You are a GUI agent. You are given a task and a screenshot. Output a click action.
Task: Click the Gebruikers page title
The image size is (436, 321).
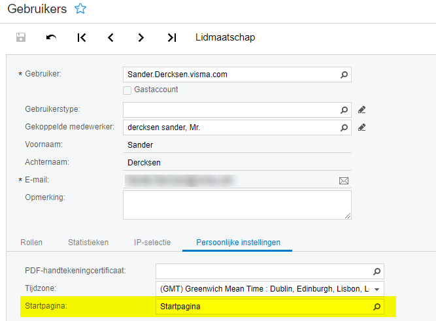click(x=37, y=9)
